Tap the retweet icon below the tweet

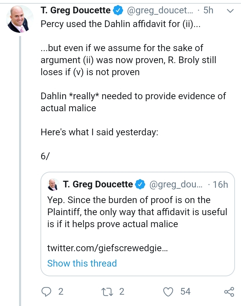[107, 292]
